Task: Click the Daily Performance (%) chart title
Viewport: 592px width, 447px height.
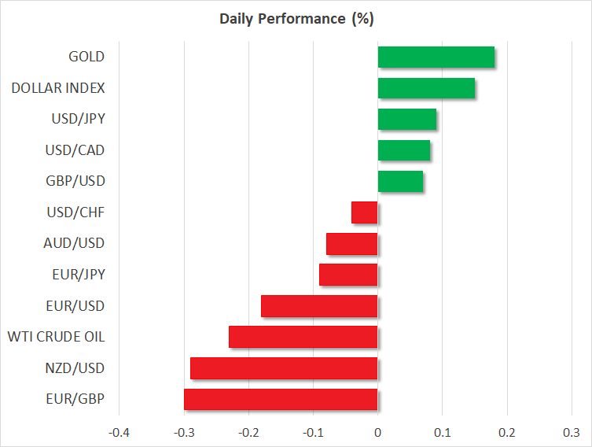Action: pyautogui.click(x=296, y=18)
